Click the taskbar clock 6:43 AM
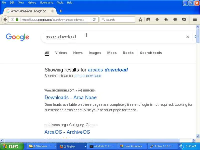This screenshot has height=150, width=200. (191, 146)
